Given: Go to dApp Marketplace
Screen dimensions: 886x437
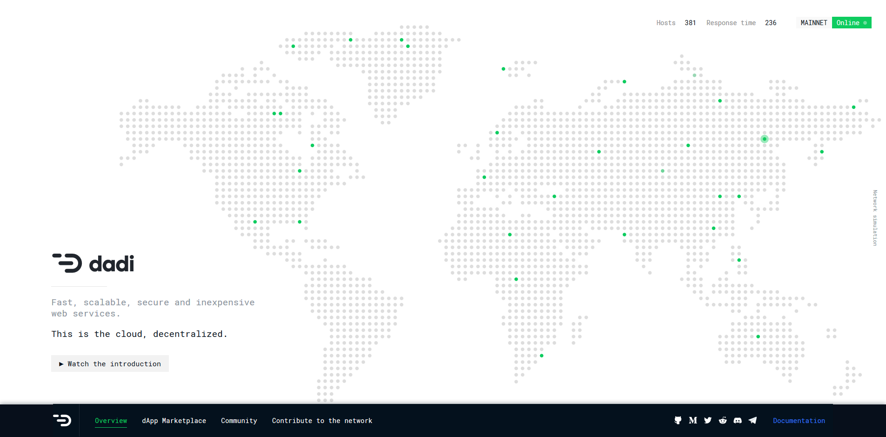Looking at the screenshot, I should coord(174,421).
